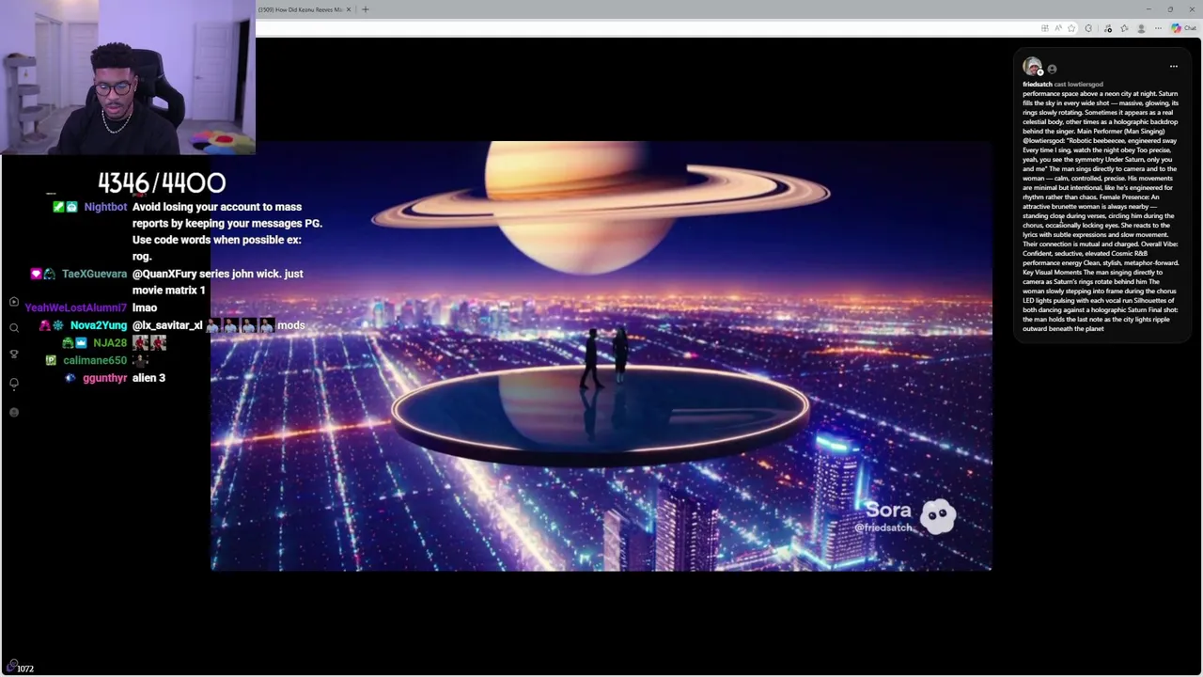The image size is (1203, 677).
Task: Click the Nightbot username in chat
Action: (x=105, y=207)
